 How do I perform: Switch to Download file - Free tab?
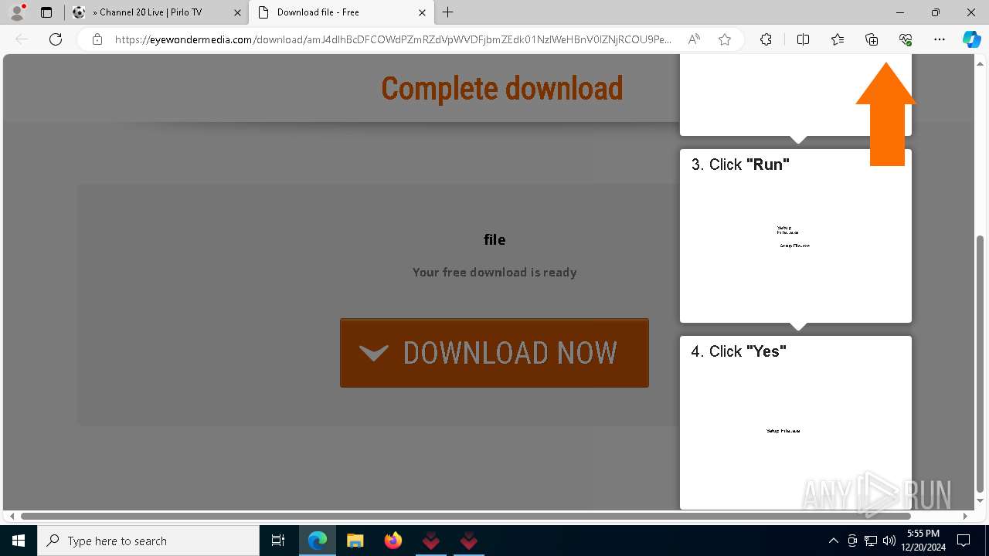click(341, 12)
